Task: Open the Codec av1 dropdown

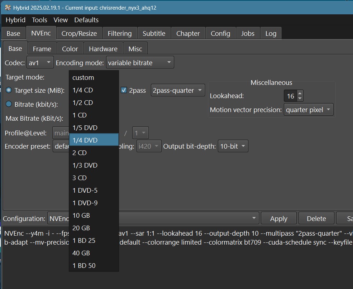Action: coord(40,63)
